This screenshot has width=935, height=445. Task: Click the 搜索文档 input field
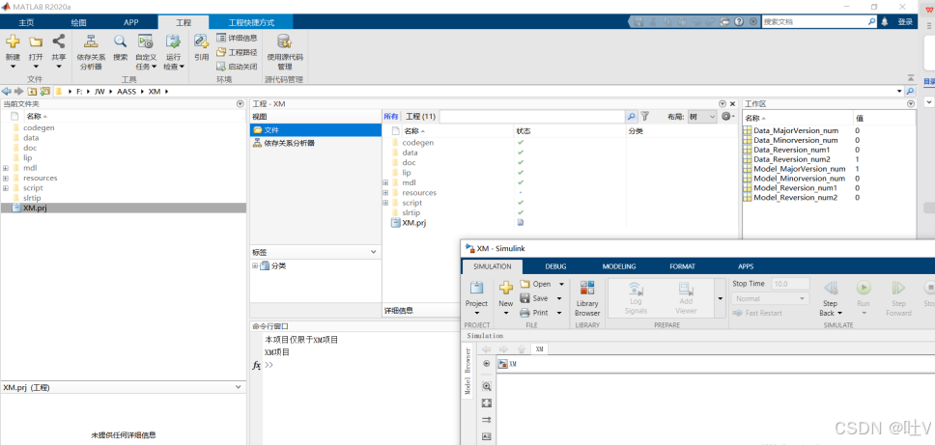coord(814,21)
